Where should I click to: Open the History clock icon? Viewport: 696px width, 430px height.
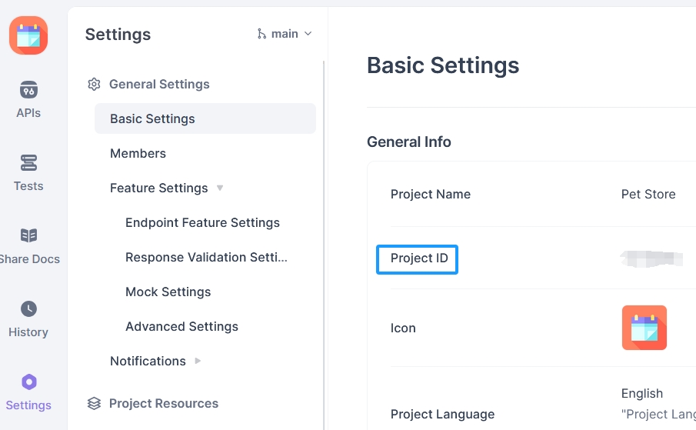tap(28, 308)
